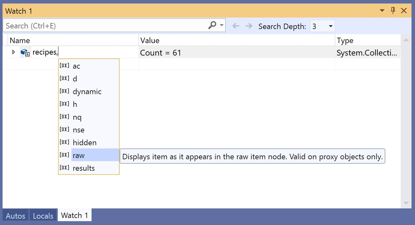
Task: Select the "ac" format specifier
Action: pyautogui.click(x=76, y=66)
